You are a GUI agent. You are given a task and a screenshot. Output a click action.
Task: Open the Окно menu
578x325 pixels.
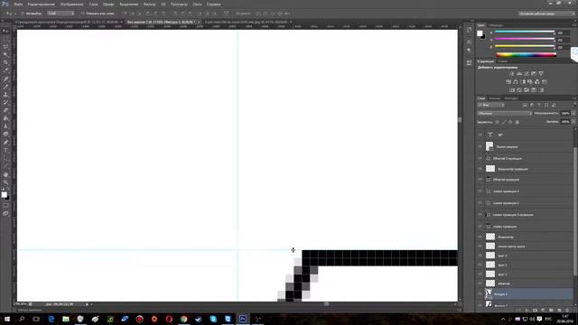pos(197,4)
